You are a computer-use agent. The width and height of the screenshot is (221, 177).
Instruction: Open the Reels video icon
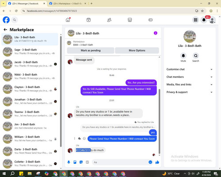point(88,20)
